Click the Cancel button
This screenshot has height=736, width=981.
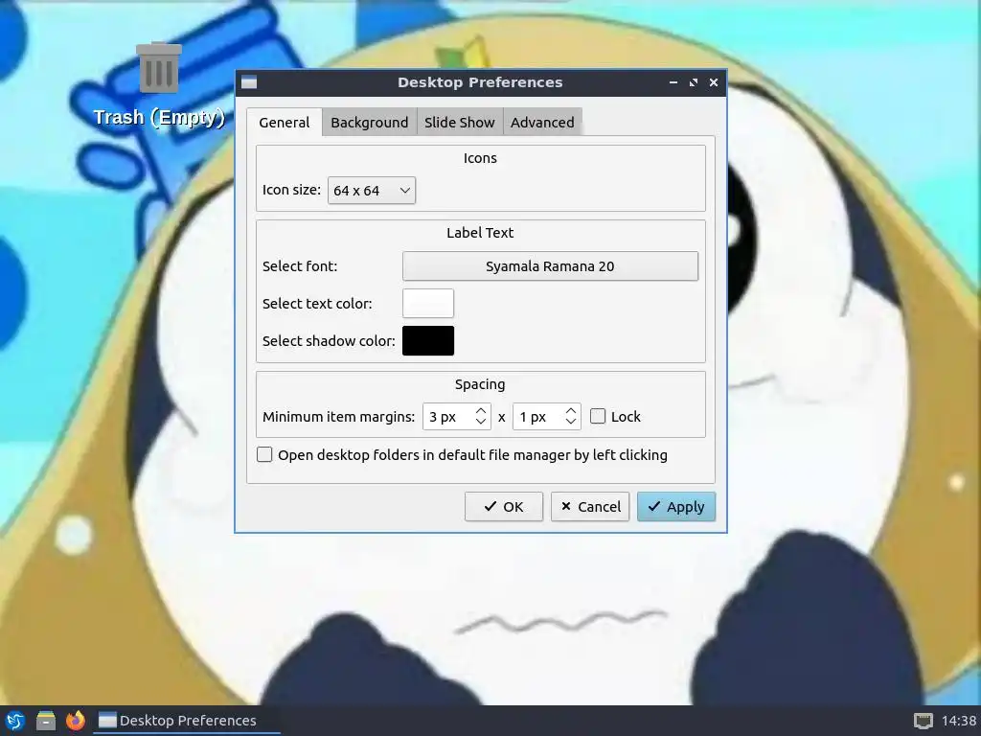[590, 506]
